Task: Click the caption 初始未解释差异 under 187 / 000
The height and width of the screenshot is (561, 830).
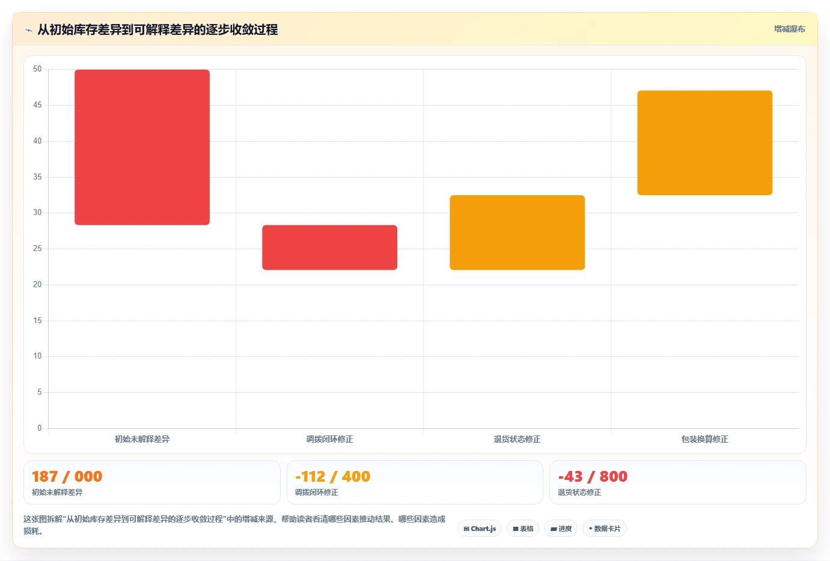Action: (x=57, y=492)
